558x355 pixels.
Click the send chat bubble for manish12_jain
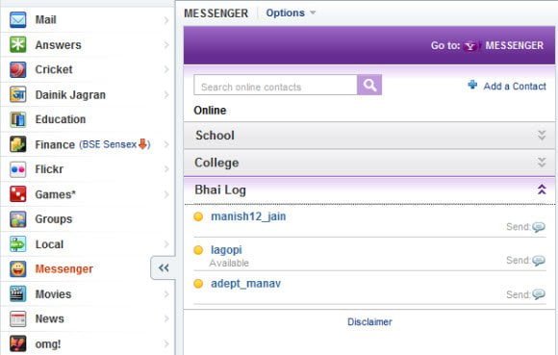[x=539, y=227]
